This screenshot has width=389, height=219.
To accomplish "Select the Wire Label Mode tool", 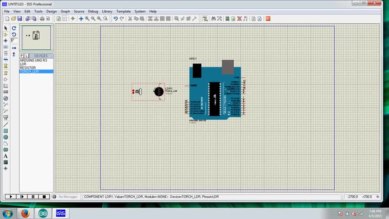I will click(x=5, y=47).
